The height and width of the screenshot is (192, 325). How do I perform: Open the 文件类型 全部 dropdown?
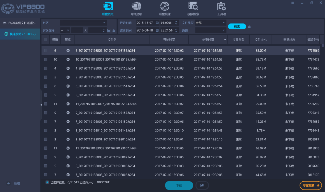tap(210, 23)
